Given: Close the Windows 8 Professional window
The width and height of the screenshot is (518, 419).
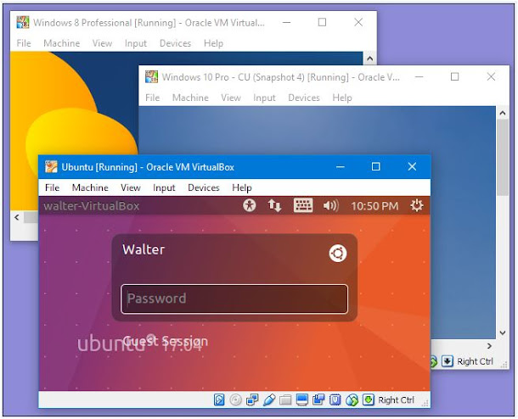Looking at the screenshot, I should click(358, 22).
